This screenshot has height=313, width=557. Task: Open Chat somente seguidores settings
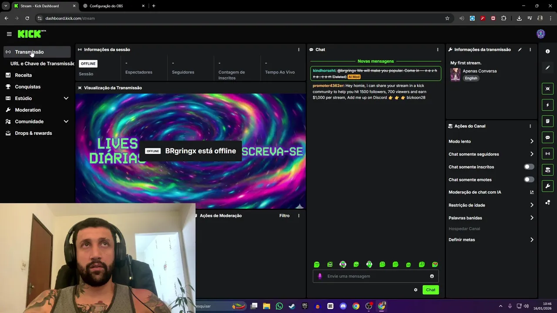(491, 154)
